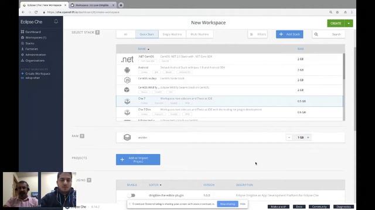This screenshot has height=210, width=375.
Task: Go to Workspaces (1) in sidebar
Action: (36, 37)
